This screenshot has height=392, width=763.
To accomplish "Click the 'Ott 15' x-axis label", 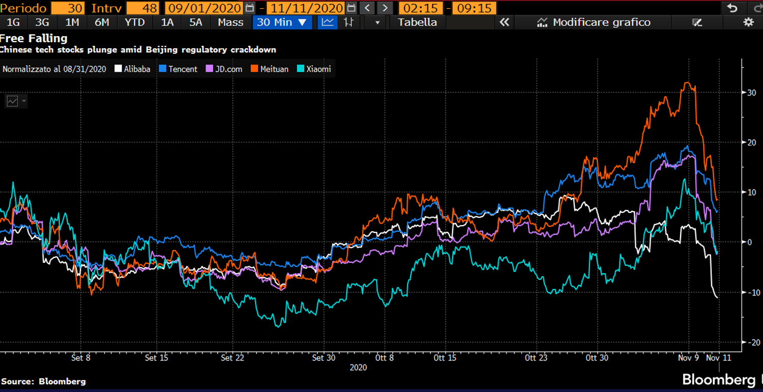I will click(445, 358).
